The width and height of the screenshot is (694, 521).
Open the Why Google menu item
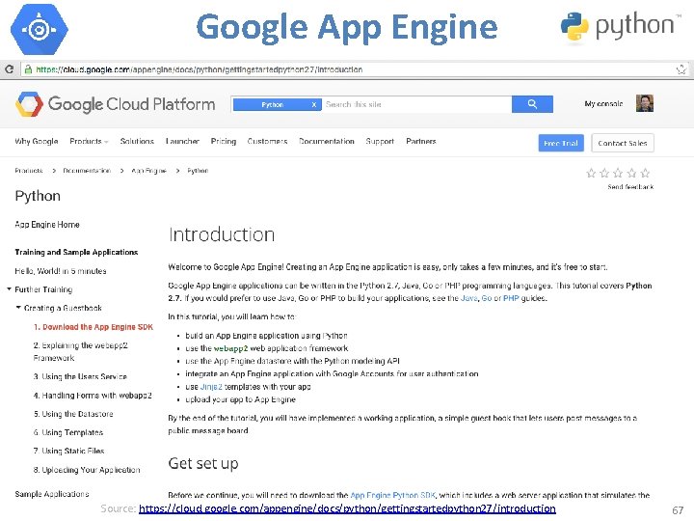coord(37,141)
